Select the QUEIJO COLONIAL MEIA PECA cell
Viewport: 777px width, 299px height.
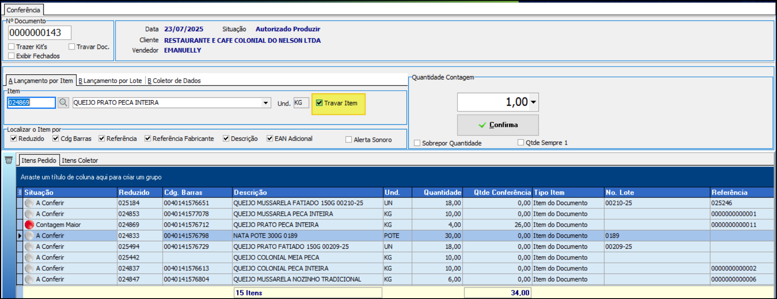[308, 257]
